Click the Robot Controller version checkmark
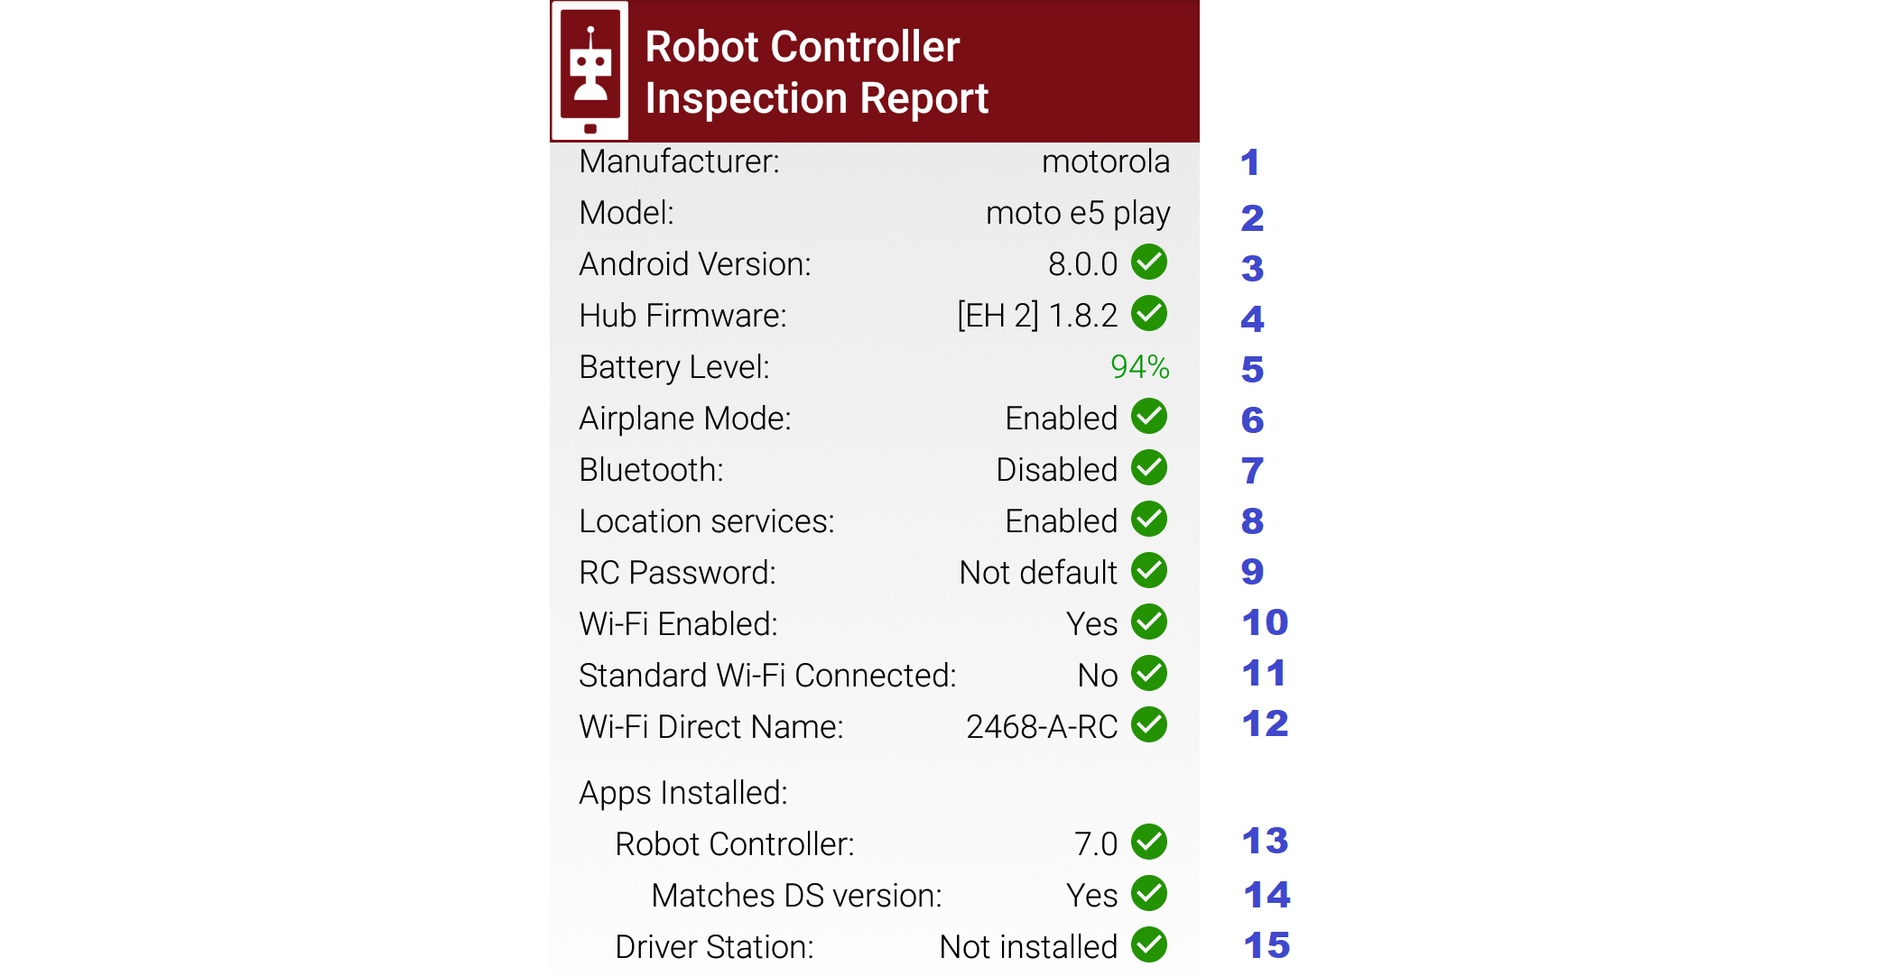This screenshot has width=1884, height=976. point(1149,842)
